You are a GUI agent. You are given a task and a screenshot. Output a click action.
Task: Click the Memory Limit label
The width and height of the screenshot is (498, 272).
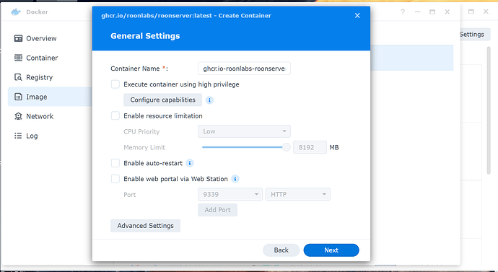[x=144, y=147]
